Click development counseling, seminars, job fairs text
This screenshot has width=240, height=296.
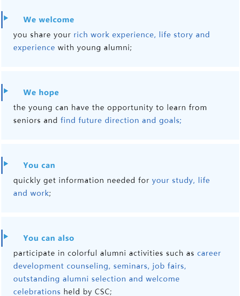click(100, 266)
